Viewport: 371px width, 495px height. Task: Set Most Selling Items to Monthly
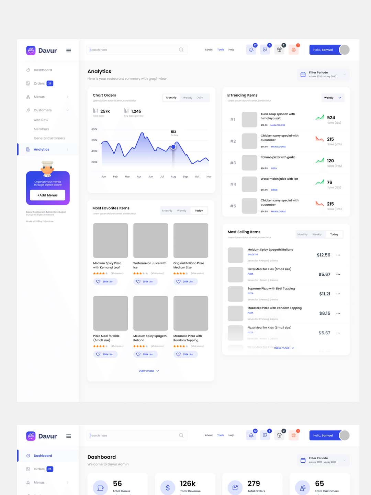click(302, 234)
